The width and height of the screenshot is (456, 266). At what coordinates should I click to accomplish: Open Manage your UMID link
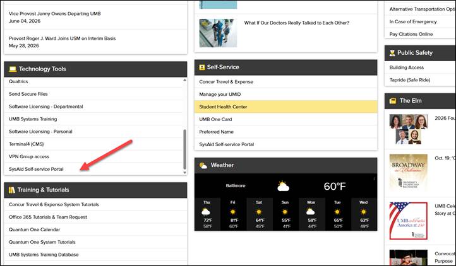(x=220, y=95)
